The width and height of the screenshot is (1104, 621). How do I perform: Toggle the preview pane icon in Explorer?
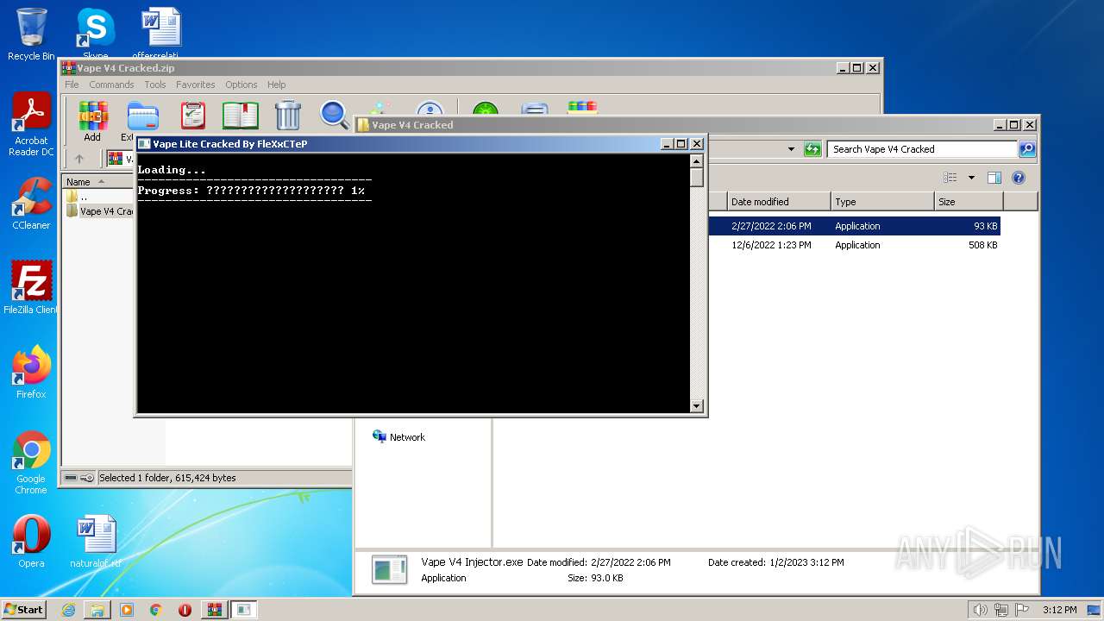(x=994, y=178)
